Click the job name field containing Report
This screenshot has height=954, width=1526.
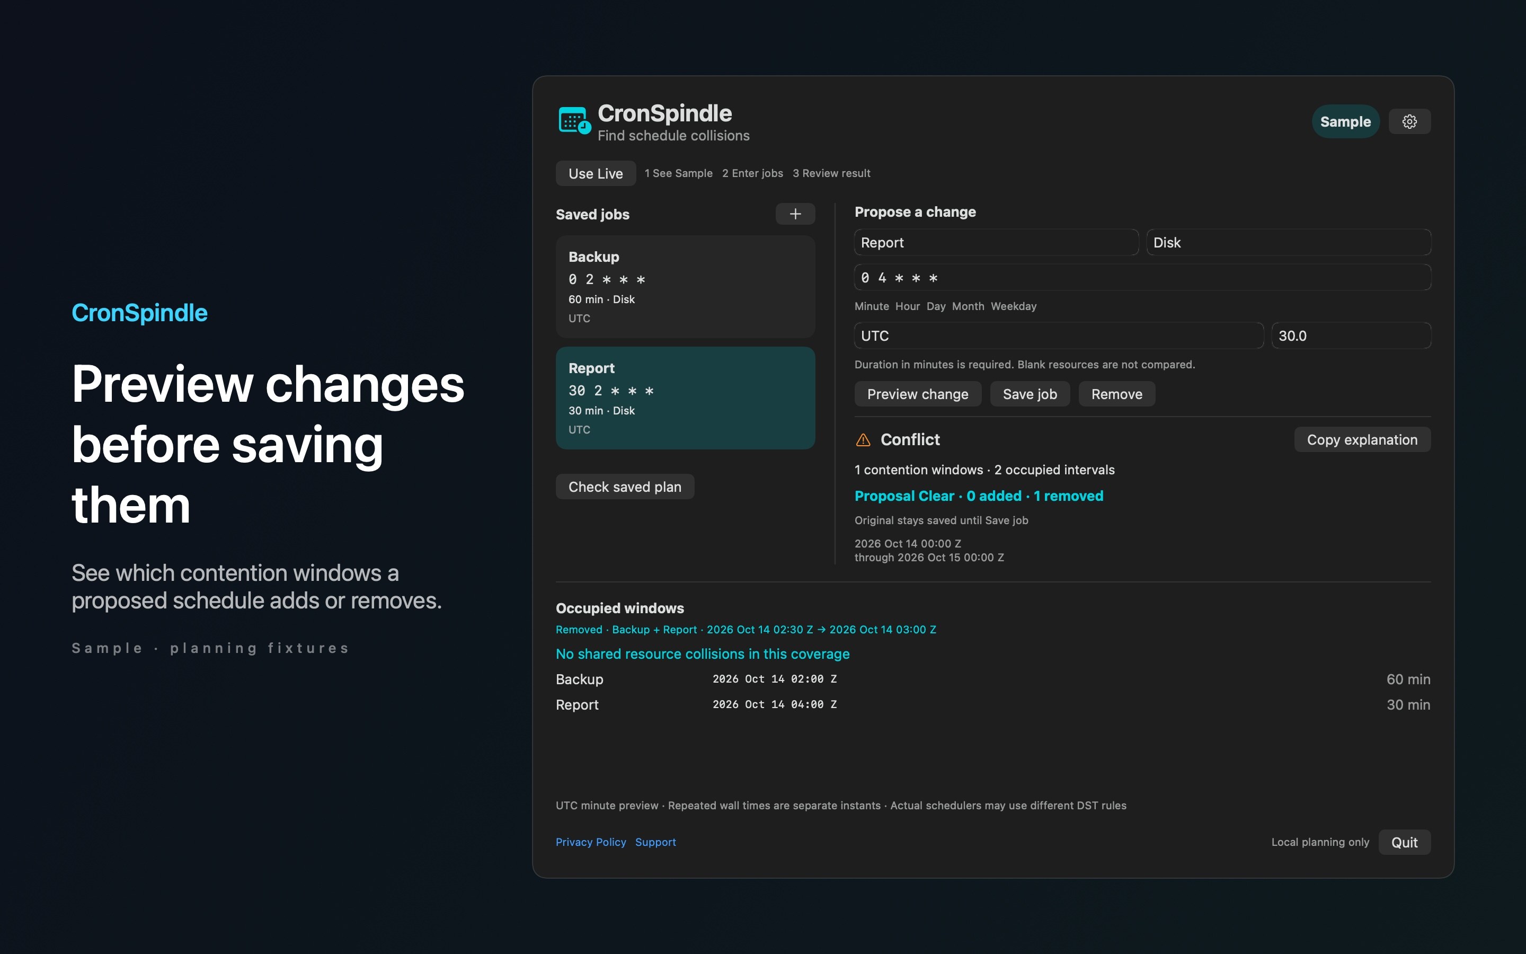pos(996,242)
